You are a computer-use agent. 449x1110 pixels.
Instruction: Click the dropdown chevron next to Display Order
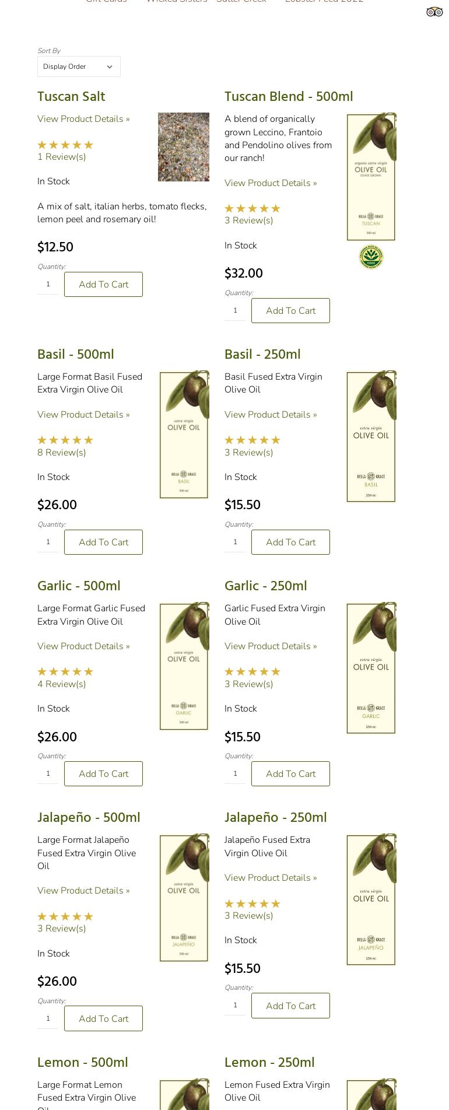pyautogui.click(x=110, y=66)
